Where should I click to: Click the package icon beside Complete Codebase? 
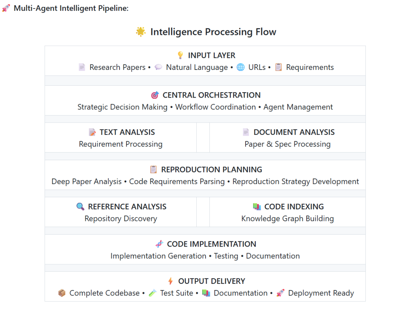point(62,293)
